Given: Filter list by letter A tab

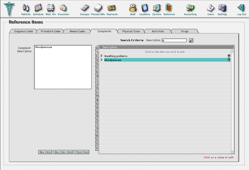Looking at the screenshot, I should (x=97, y=48).
